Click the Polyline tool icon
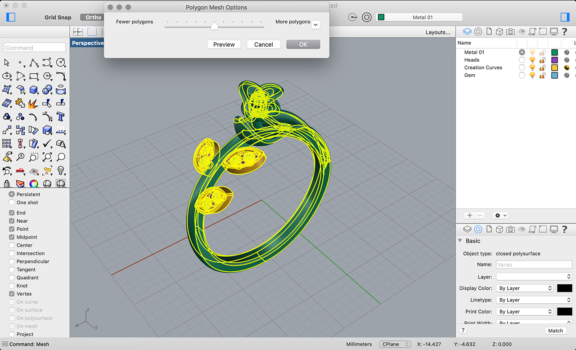576x350 pixels. (34, 63)
